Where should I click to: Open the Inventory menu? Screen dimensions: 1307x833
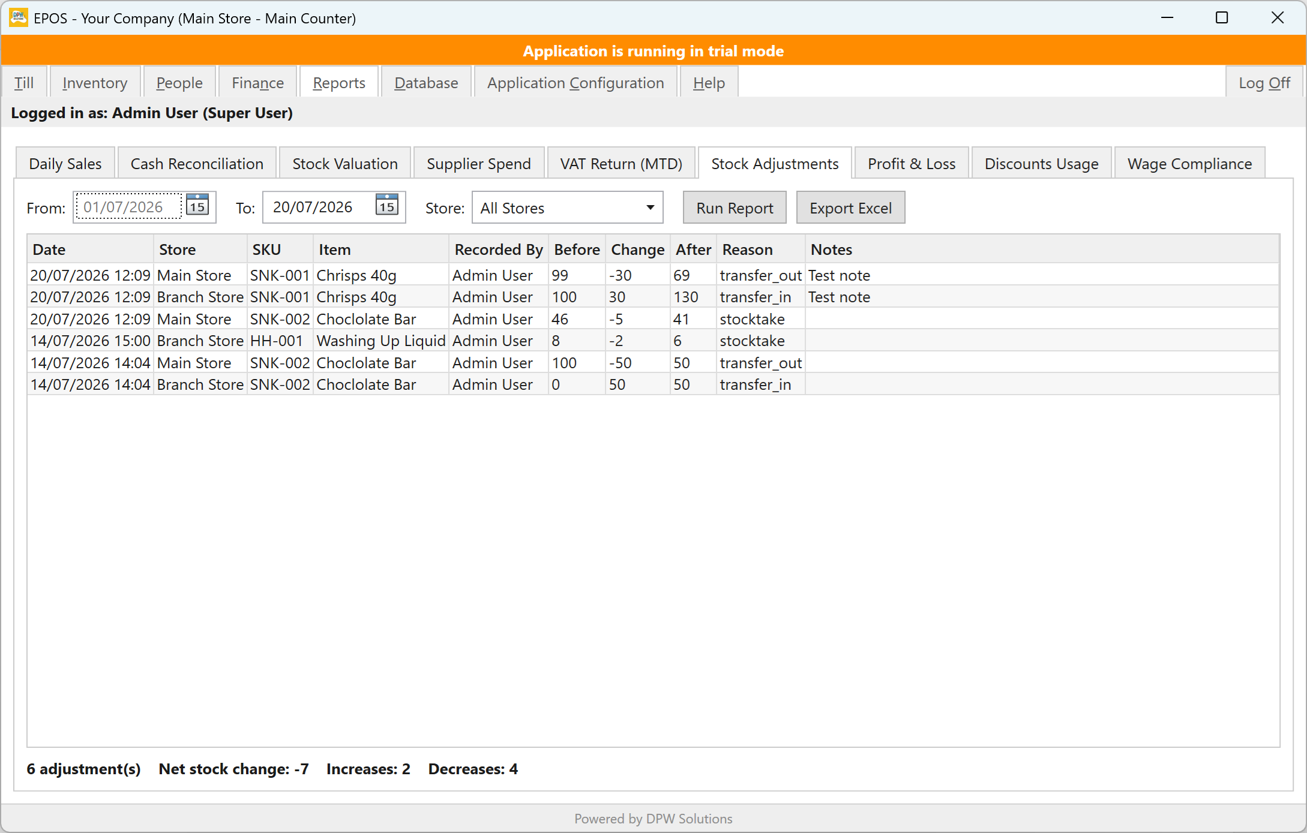tap(95, 82)
